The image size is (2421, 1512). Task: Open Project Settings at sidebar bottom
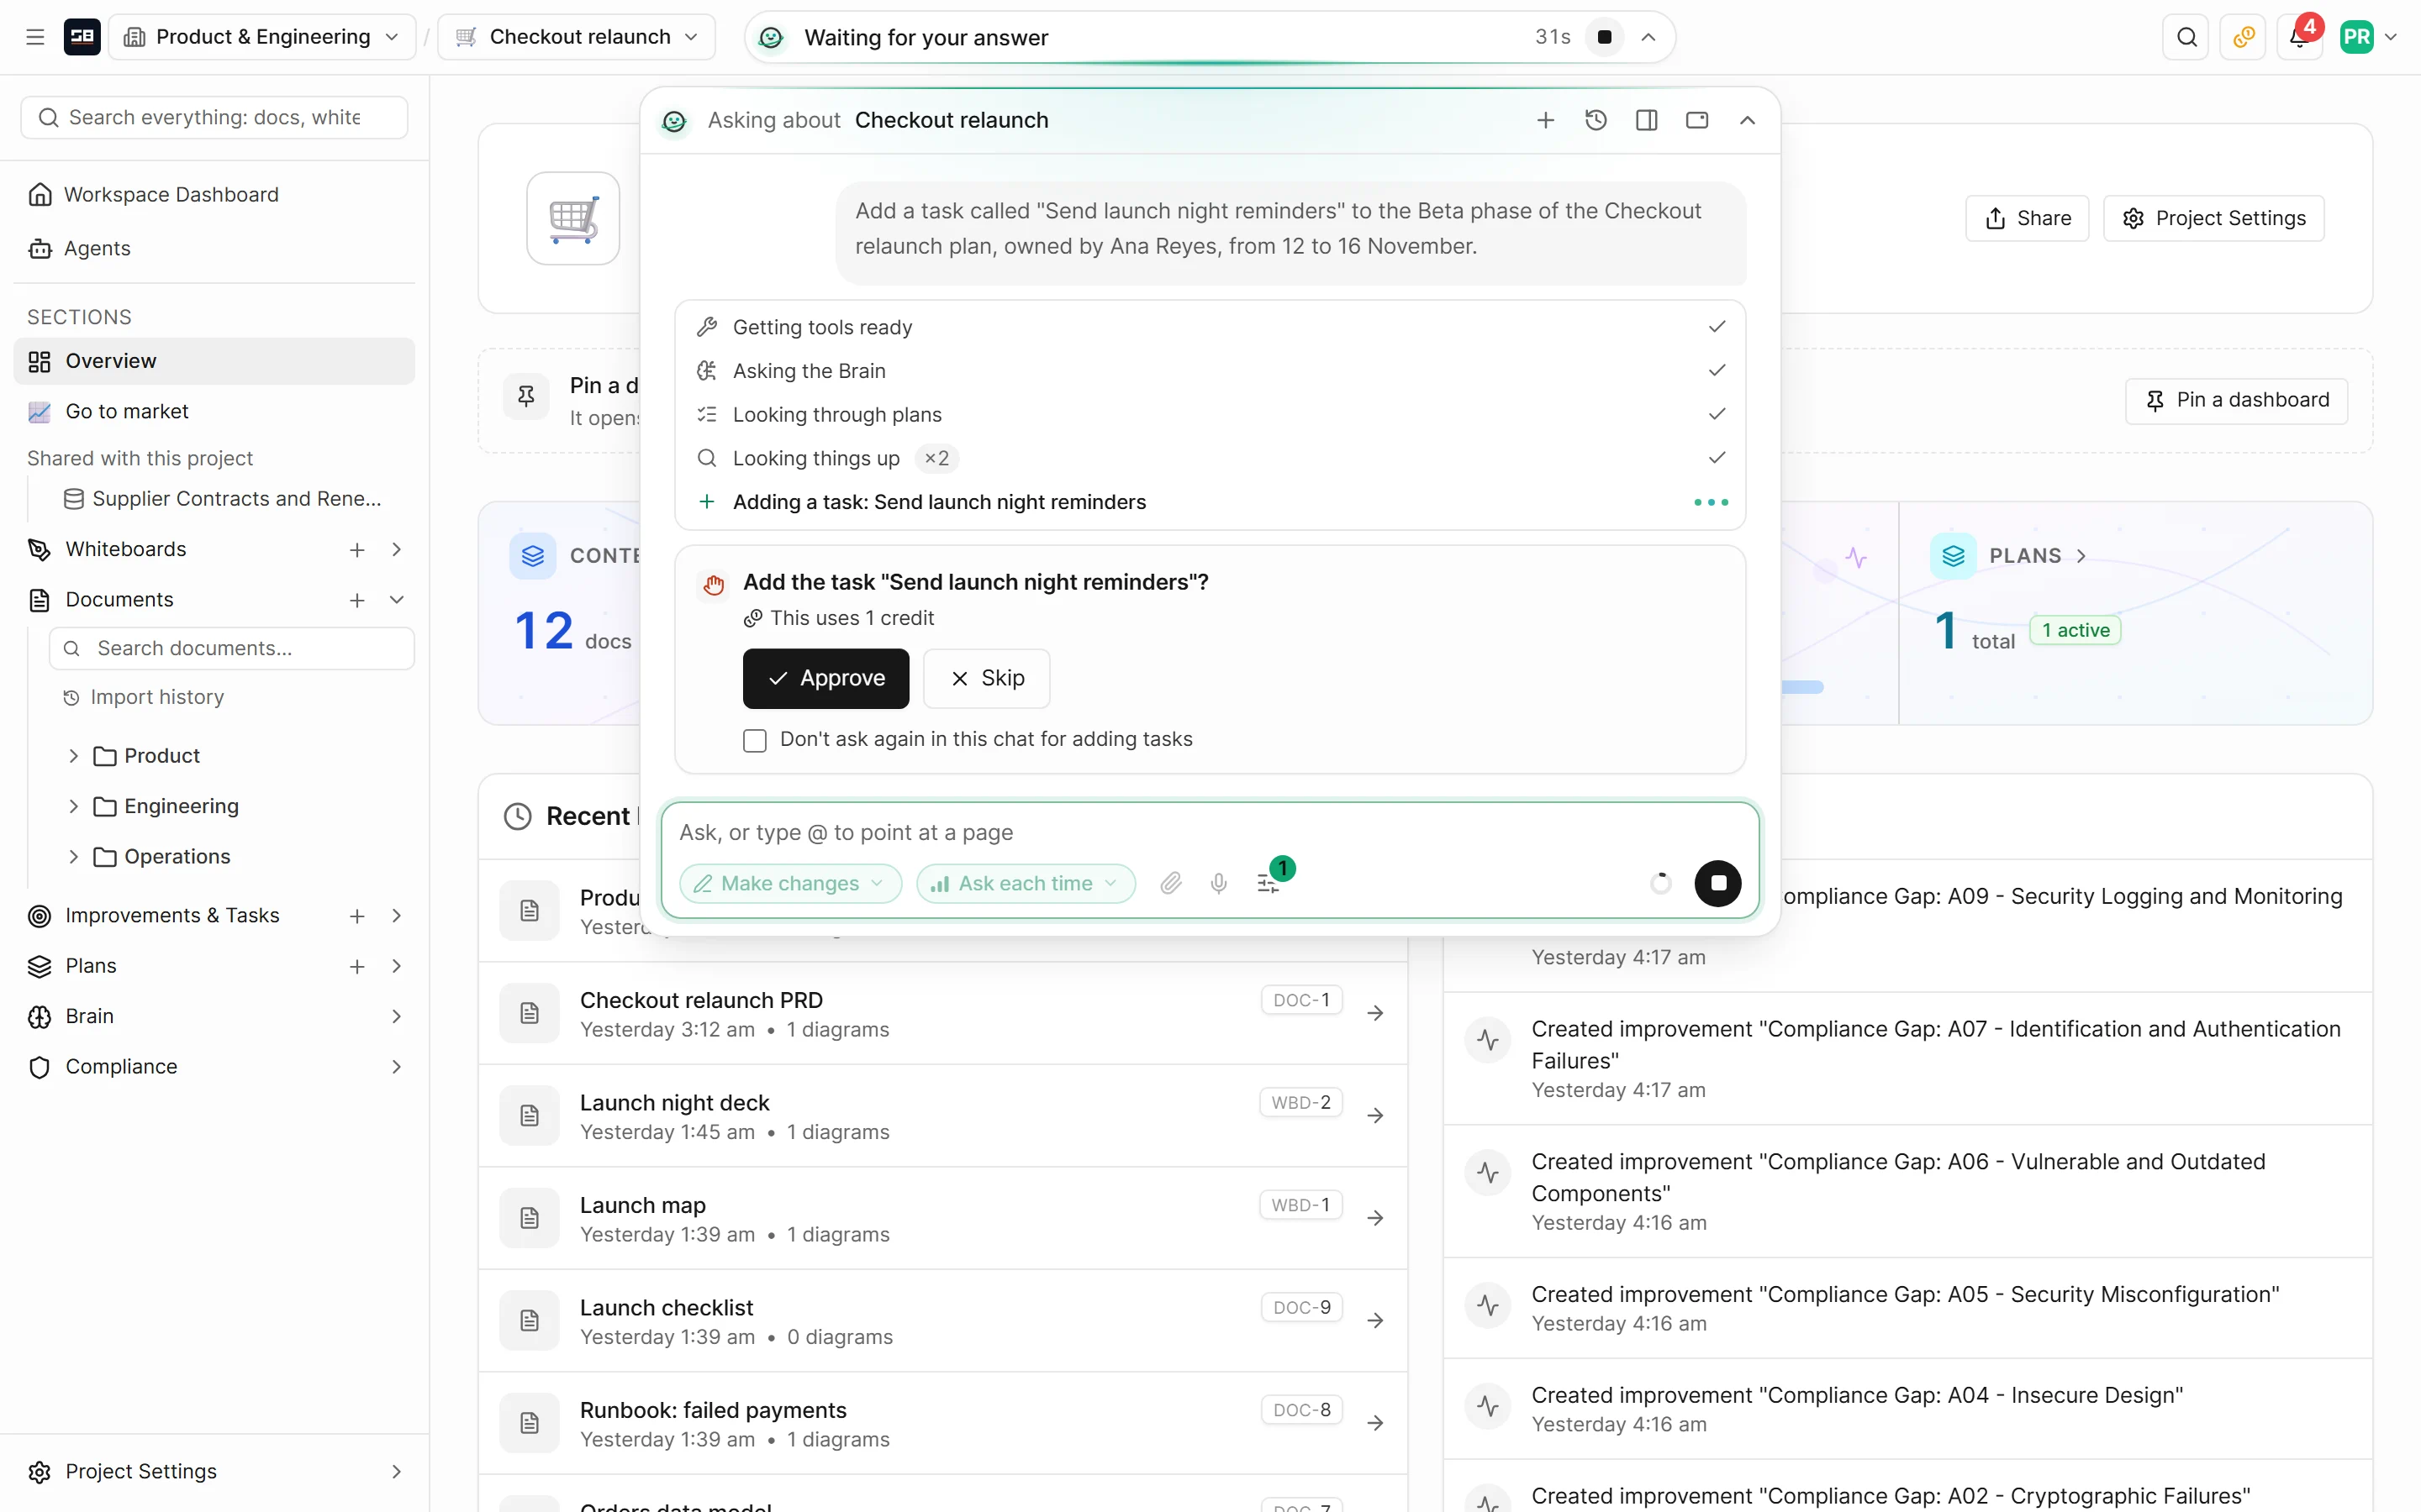[x=214, y=1471]
